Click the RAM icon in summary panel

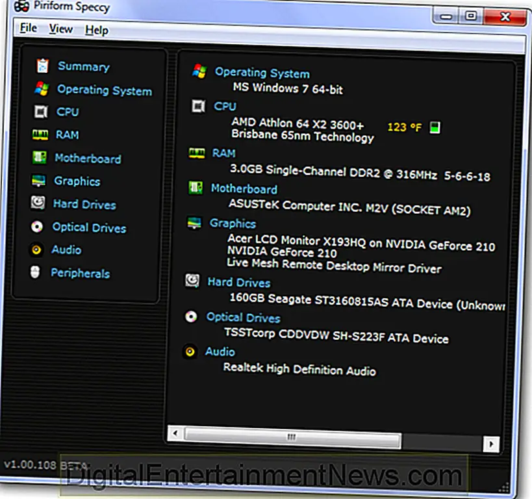point(197,153)
